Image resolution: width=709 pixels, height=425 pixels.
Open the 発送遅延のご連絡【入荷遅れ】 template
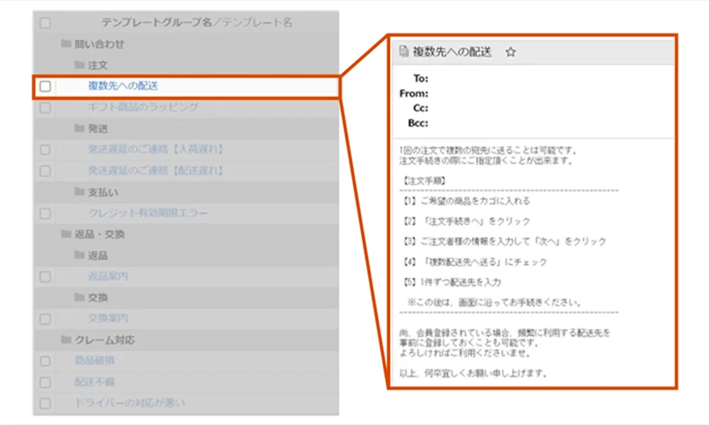[156, 149]
